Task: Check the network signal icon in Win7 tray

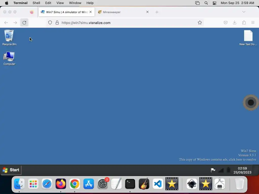Action: (221, 170)
